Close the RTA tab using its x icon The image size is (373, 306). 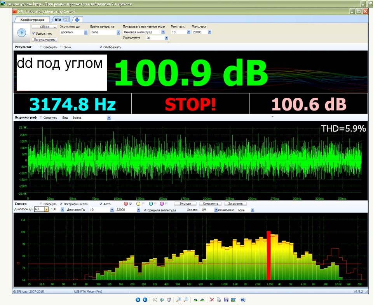point(66,19)
